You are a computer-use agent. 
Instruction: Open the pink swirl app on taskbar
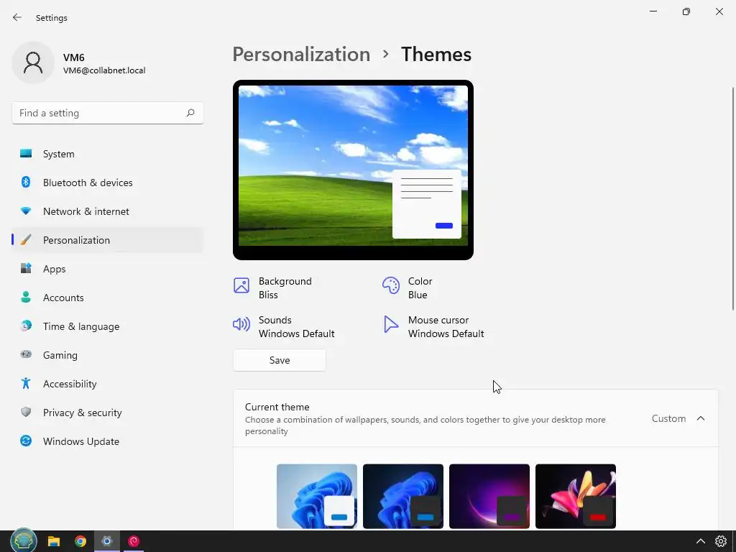click(x=134, y=541)
